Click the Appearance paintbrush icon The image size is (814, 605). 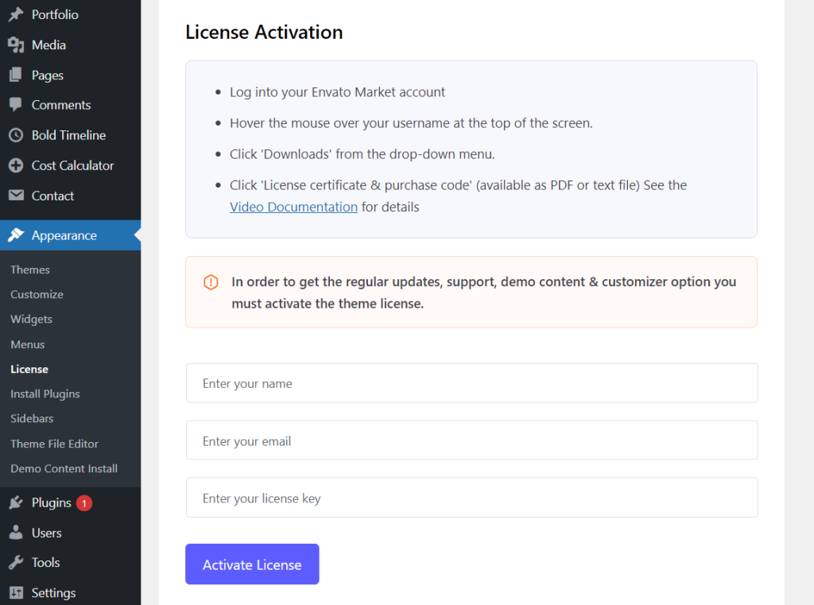click(17, 235)
